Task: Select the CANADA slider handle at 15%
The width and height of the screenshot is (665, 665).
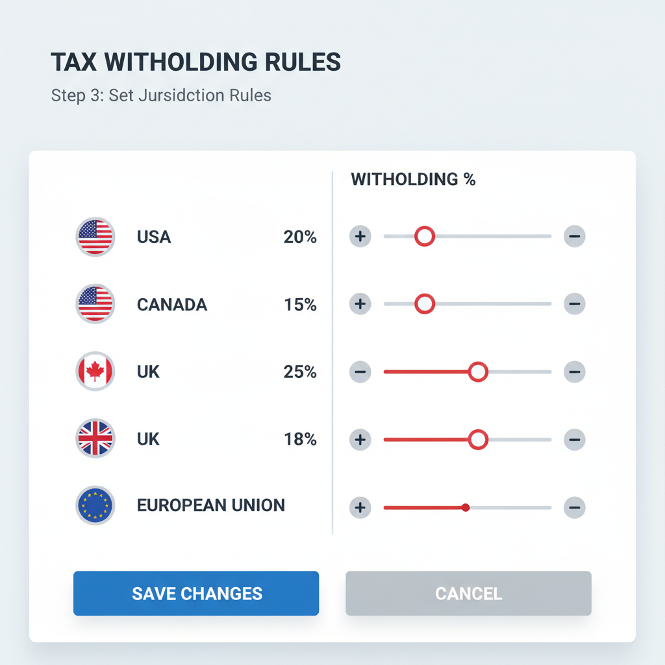Action: coord(425,303)
